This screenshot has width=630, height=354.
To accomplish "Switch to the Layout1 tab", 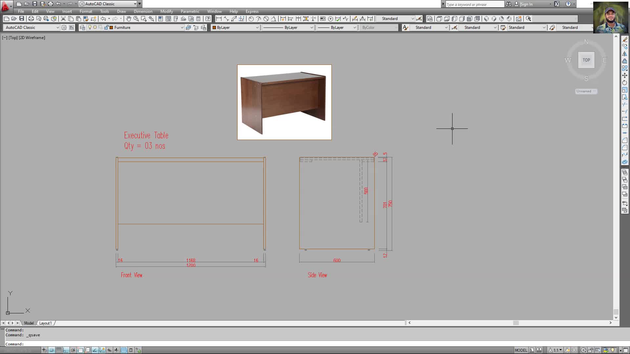I will click(45, 323).
